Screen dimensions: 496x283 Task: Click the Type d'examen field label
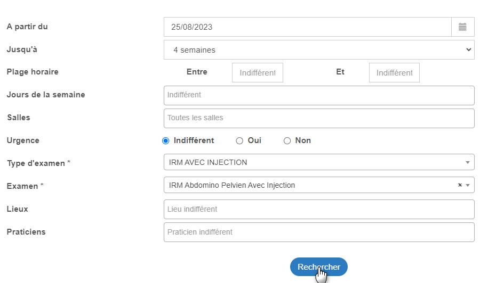pyautogui.click(x=38, y=163)
